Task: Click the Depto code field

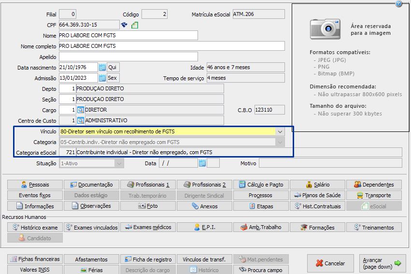Action: pos(67,88)
